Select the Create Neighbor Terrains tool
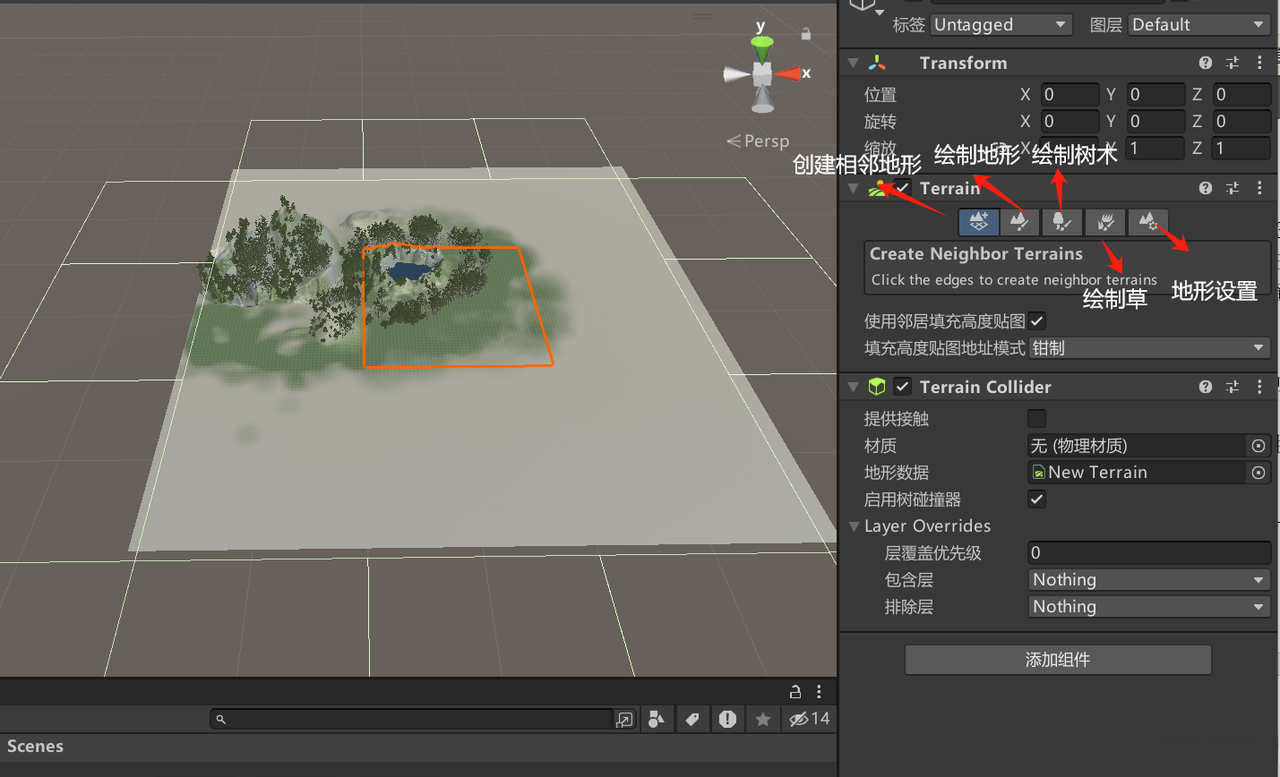This screenshot has height=777, width=1280. click(x=978, y=221)
